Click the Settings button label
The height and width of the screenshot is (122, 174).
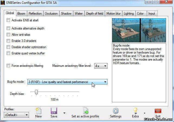pos(116,116)
